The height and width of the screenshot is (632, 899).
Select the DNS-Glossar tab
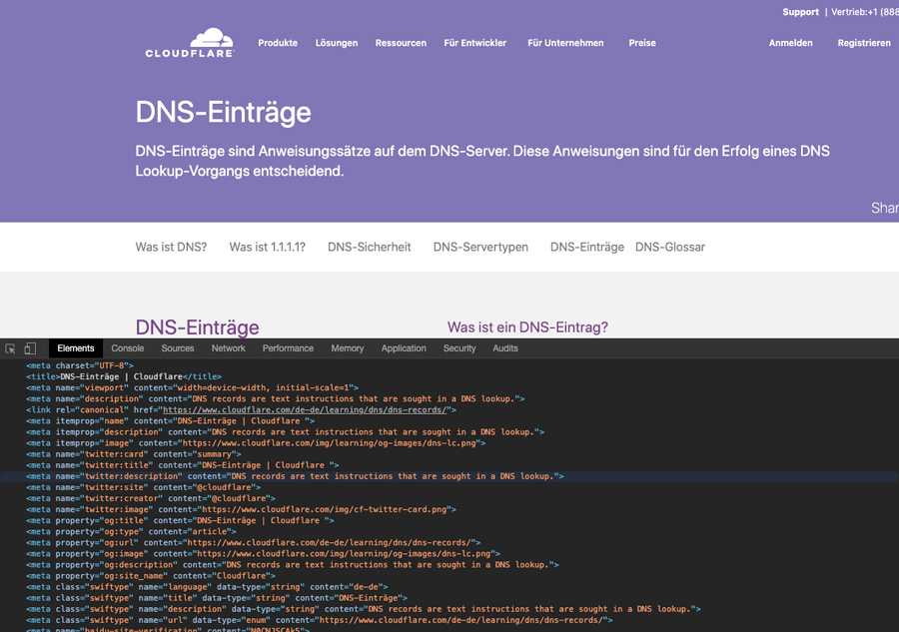670,247
